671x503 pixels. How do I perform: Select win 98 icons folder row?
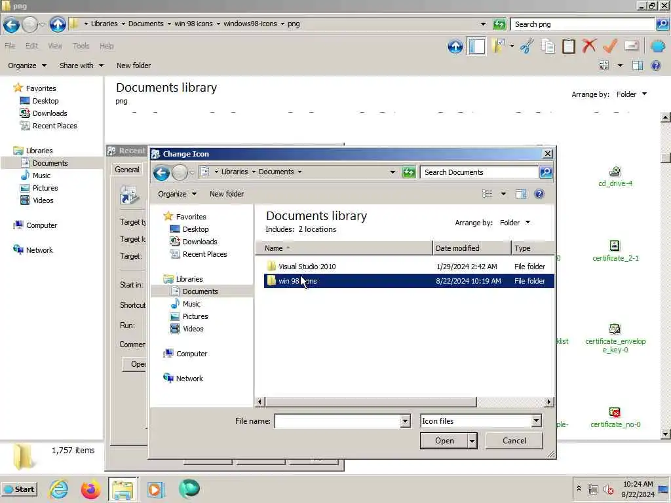point(409,281)
